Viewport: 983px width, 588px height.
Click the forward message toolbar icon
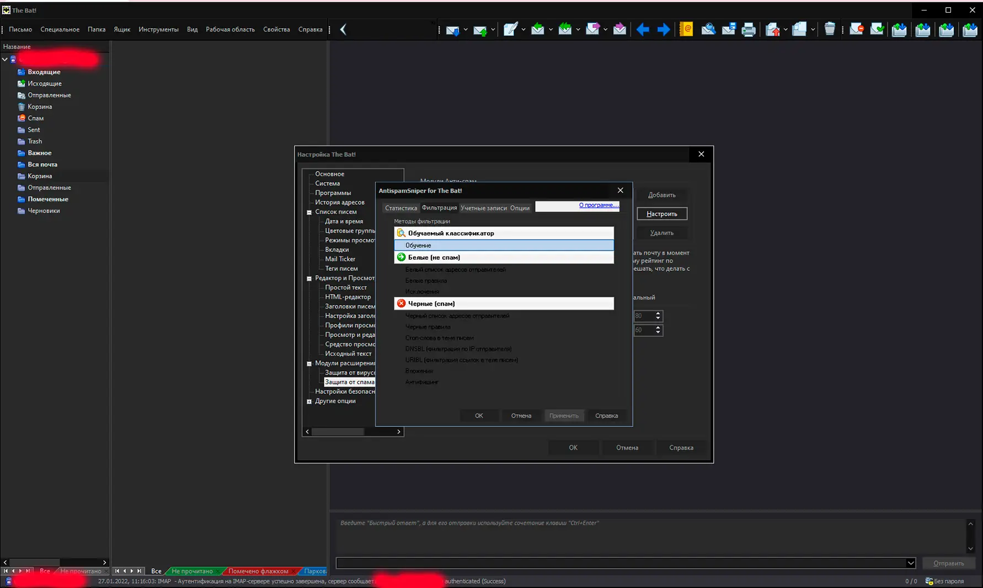(592, 29)
